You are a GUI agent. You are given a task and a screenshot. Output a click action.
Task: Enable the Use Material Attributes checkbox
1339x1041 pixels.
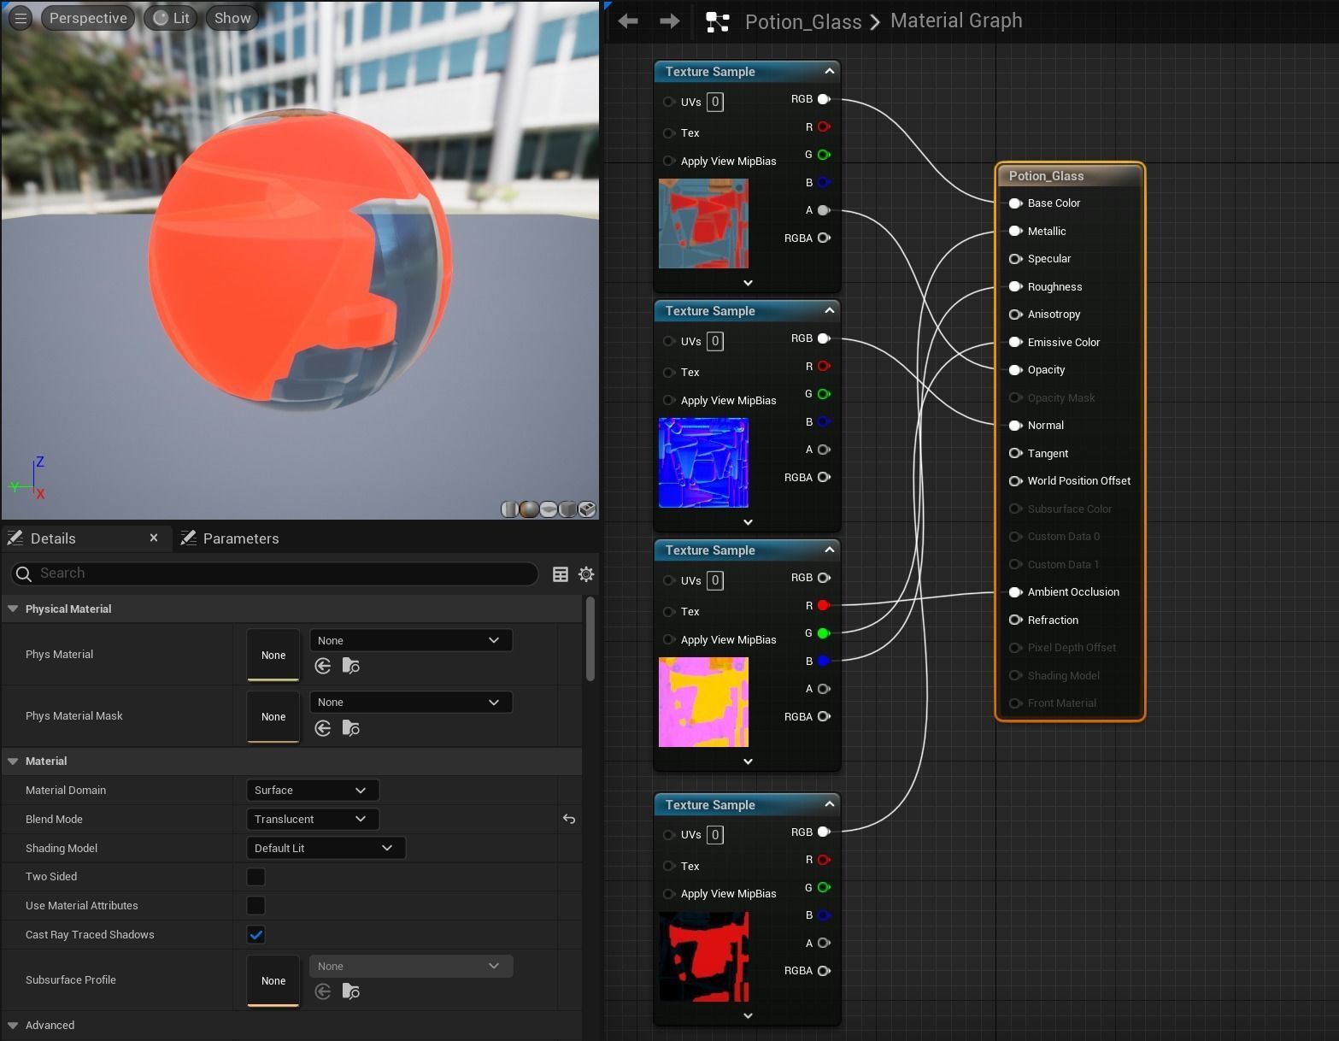(x=255, y=905)
